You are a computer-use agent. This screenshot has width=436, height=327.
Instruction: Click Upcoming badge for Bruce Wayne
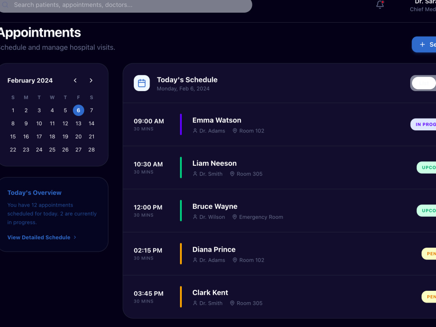coord(426,211)
